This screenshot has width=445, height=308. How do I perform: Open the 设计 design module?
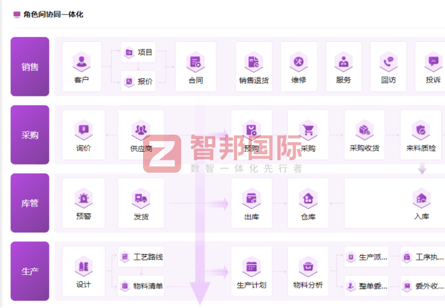coord(83,271)
